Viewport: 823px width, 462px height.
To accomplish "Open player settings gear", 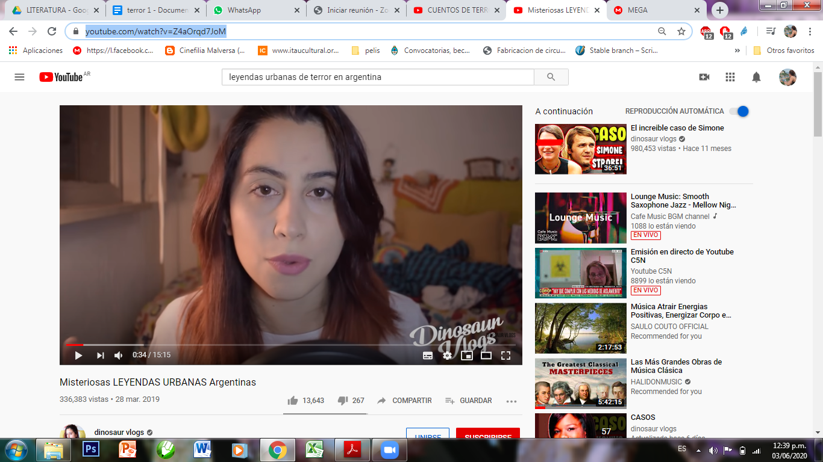I will click(447, 355).
